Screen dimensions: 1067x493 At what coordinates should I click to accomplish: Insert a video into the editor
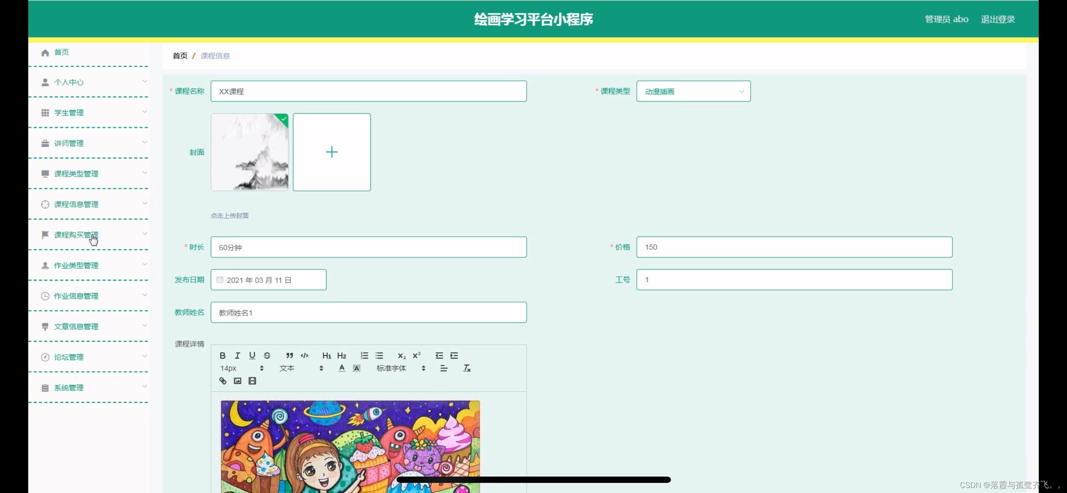(252, 381)
